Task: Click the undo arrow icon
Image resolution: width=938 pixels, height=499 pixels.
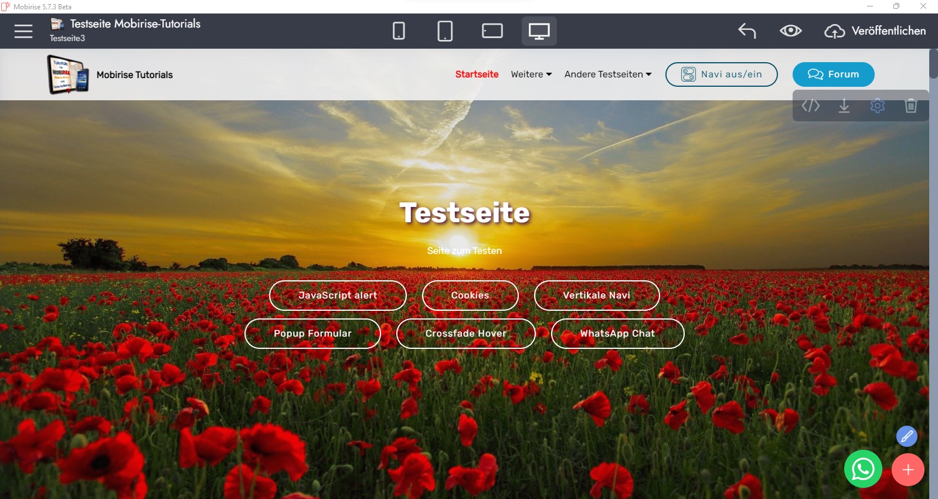Action: coord(747,31)
